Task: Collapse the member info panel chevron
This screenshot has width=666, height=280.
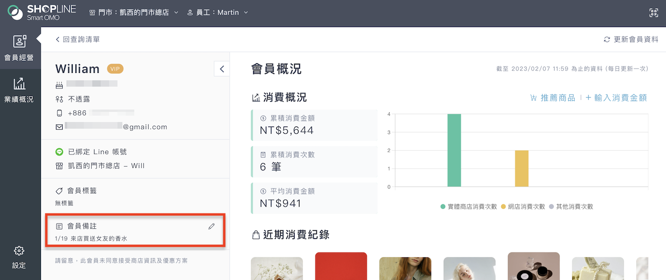Action: (x=222, y=69)
